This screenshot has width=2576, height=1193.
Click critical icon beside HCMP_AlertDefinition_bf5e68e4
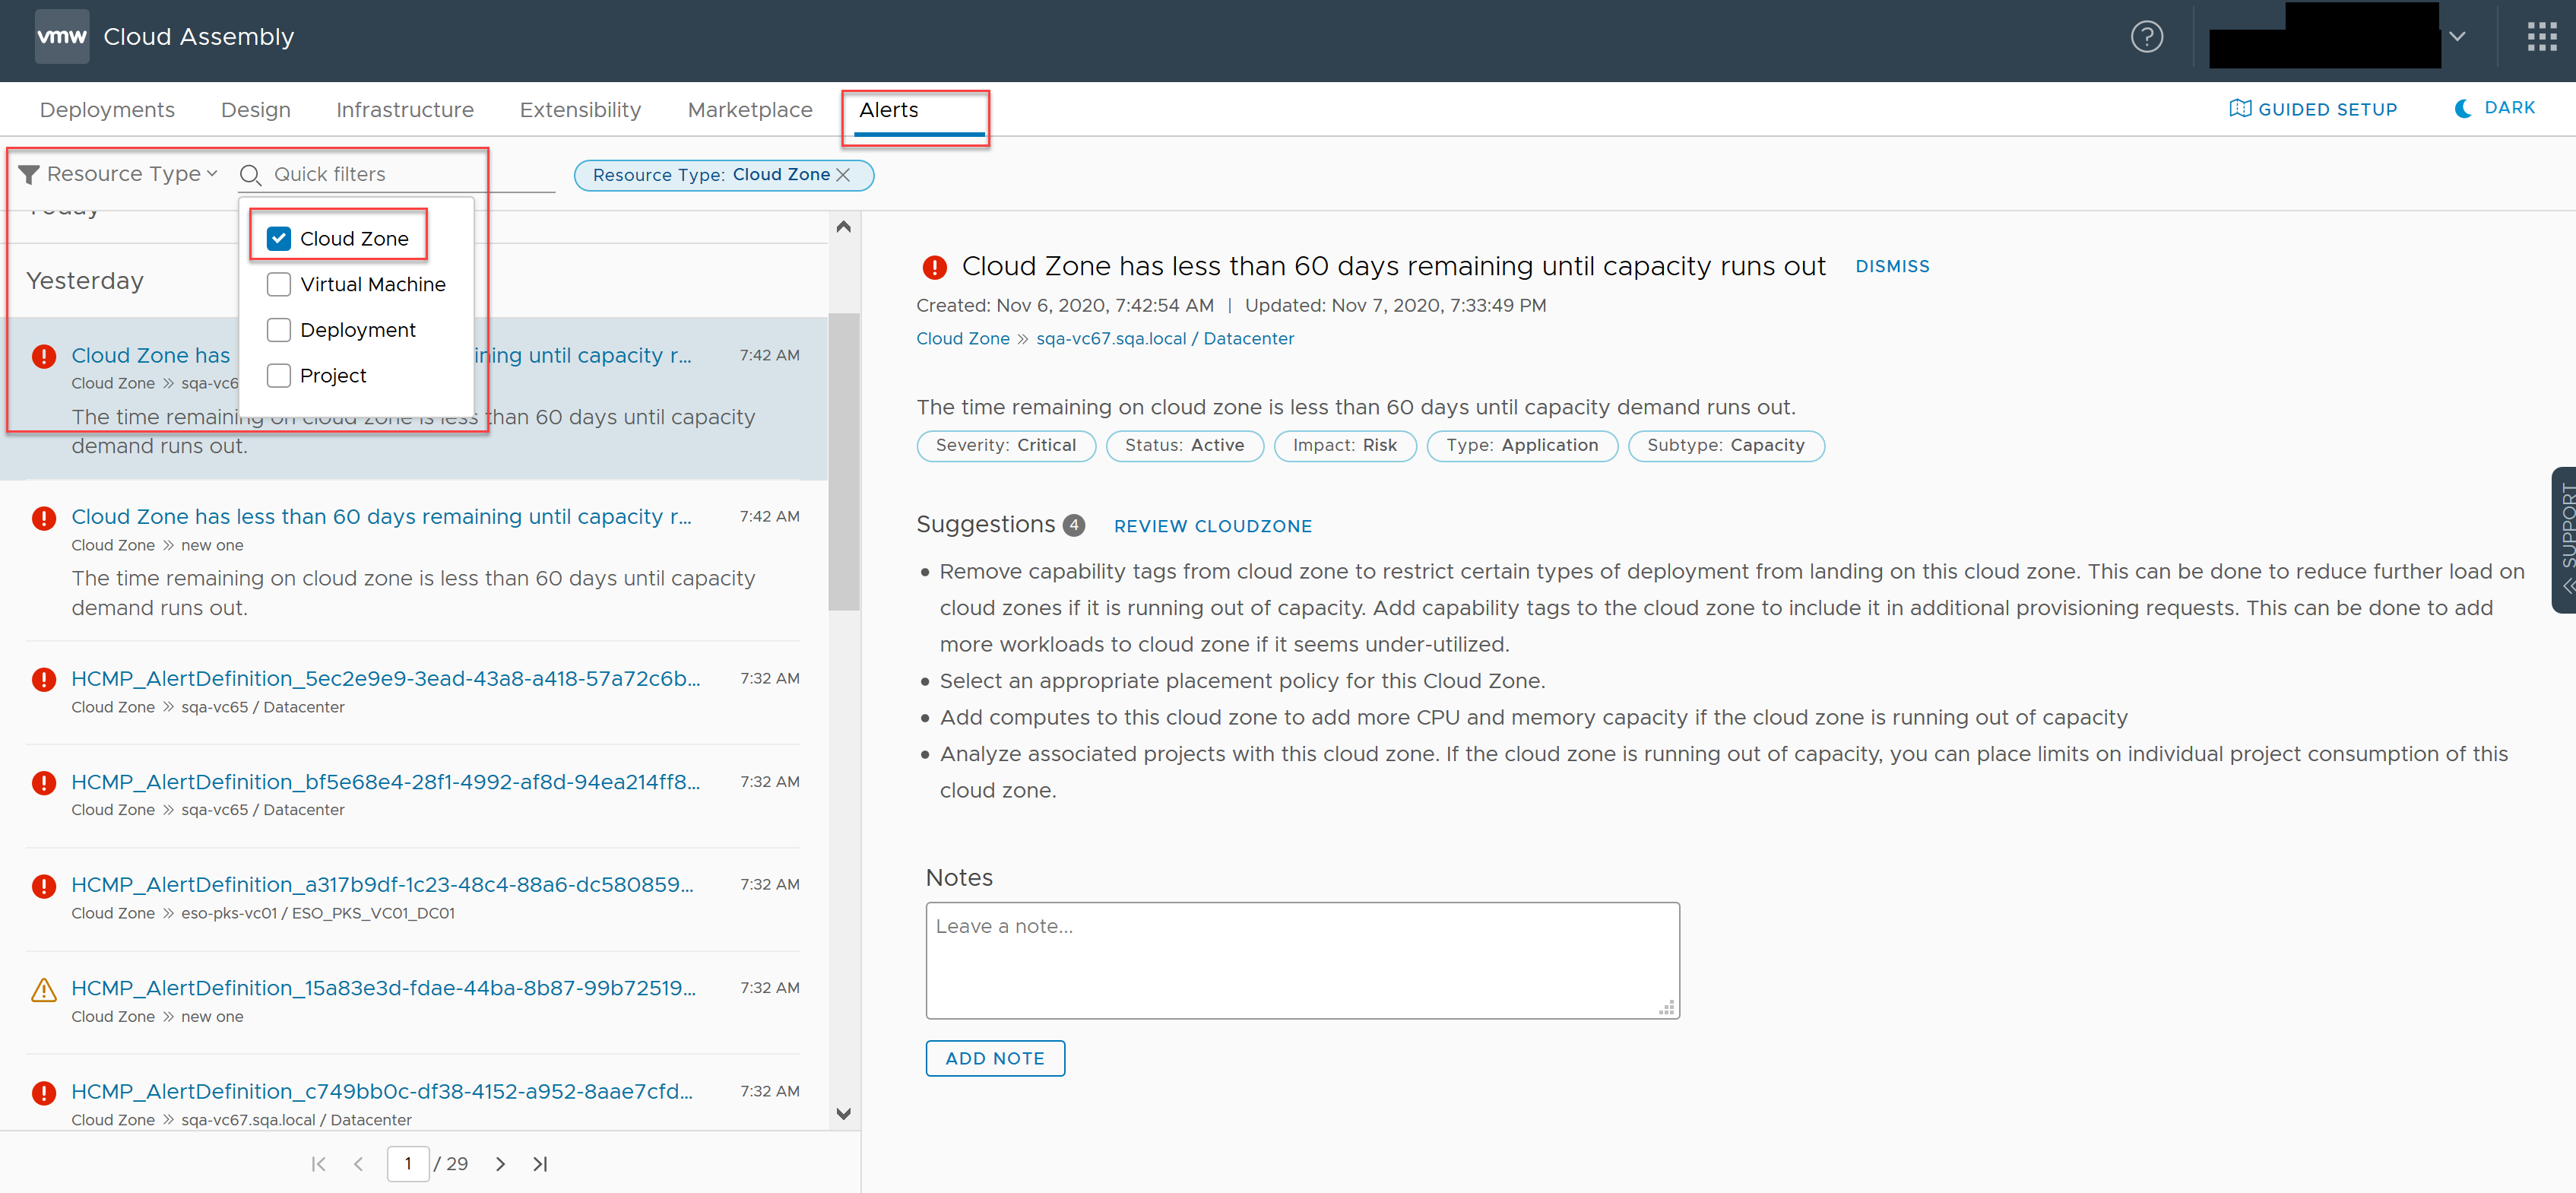coord(44,783)
